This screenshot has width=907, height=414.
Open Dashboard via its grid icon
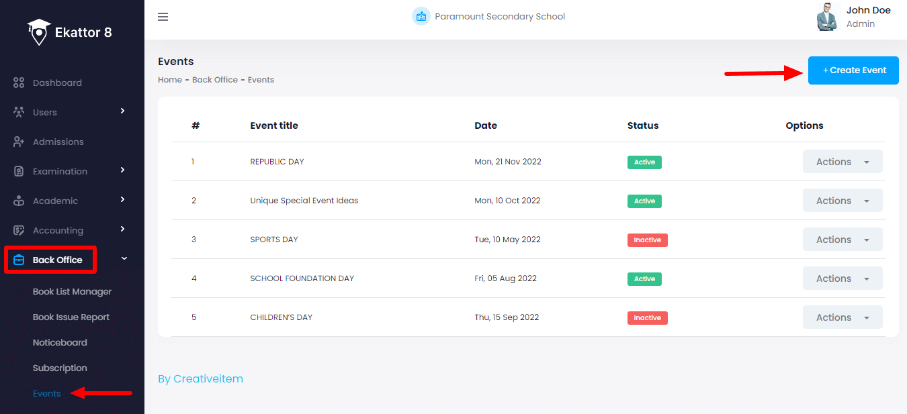(19, 83)
